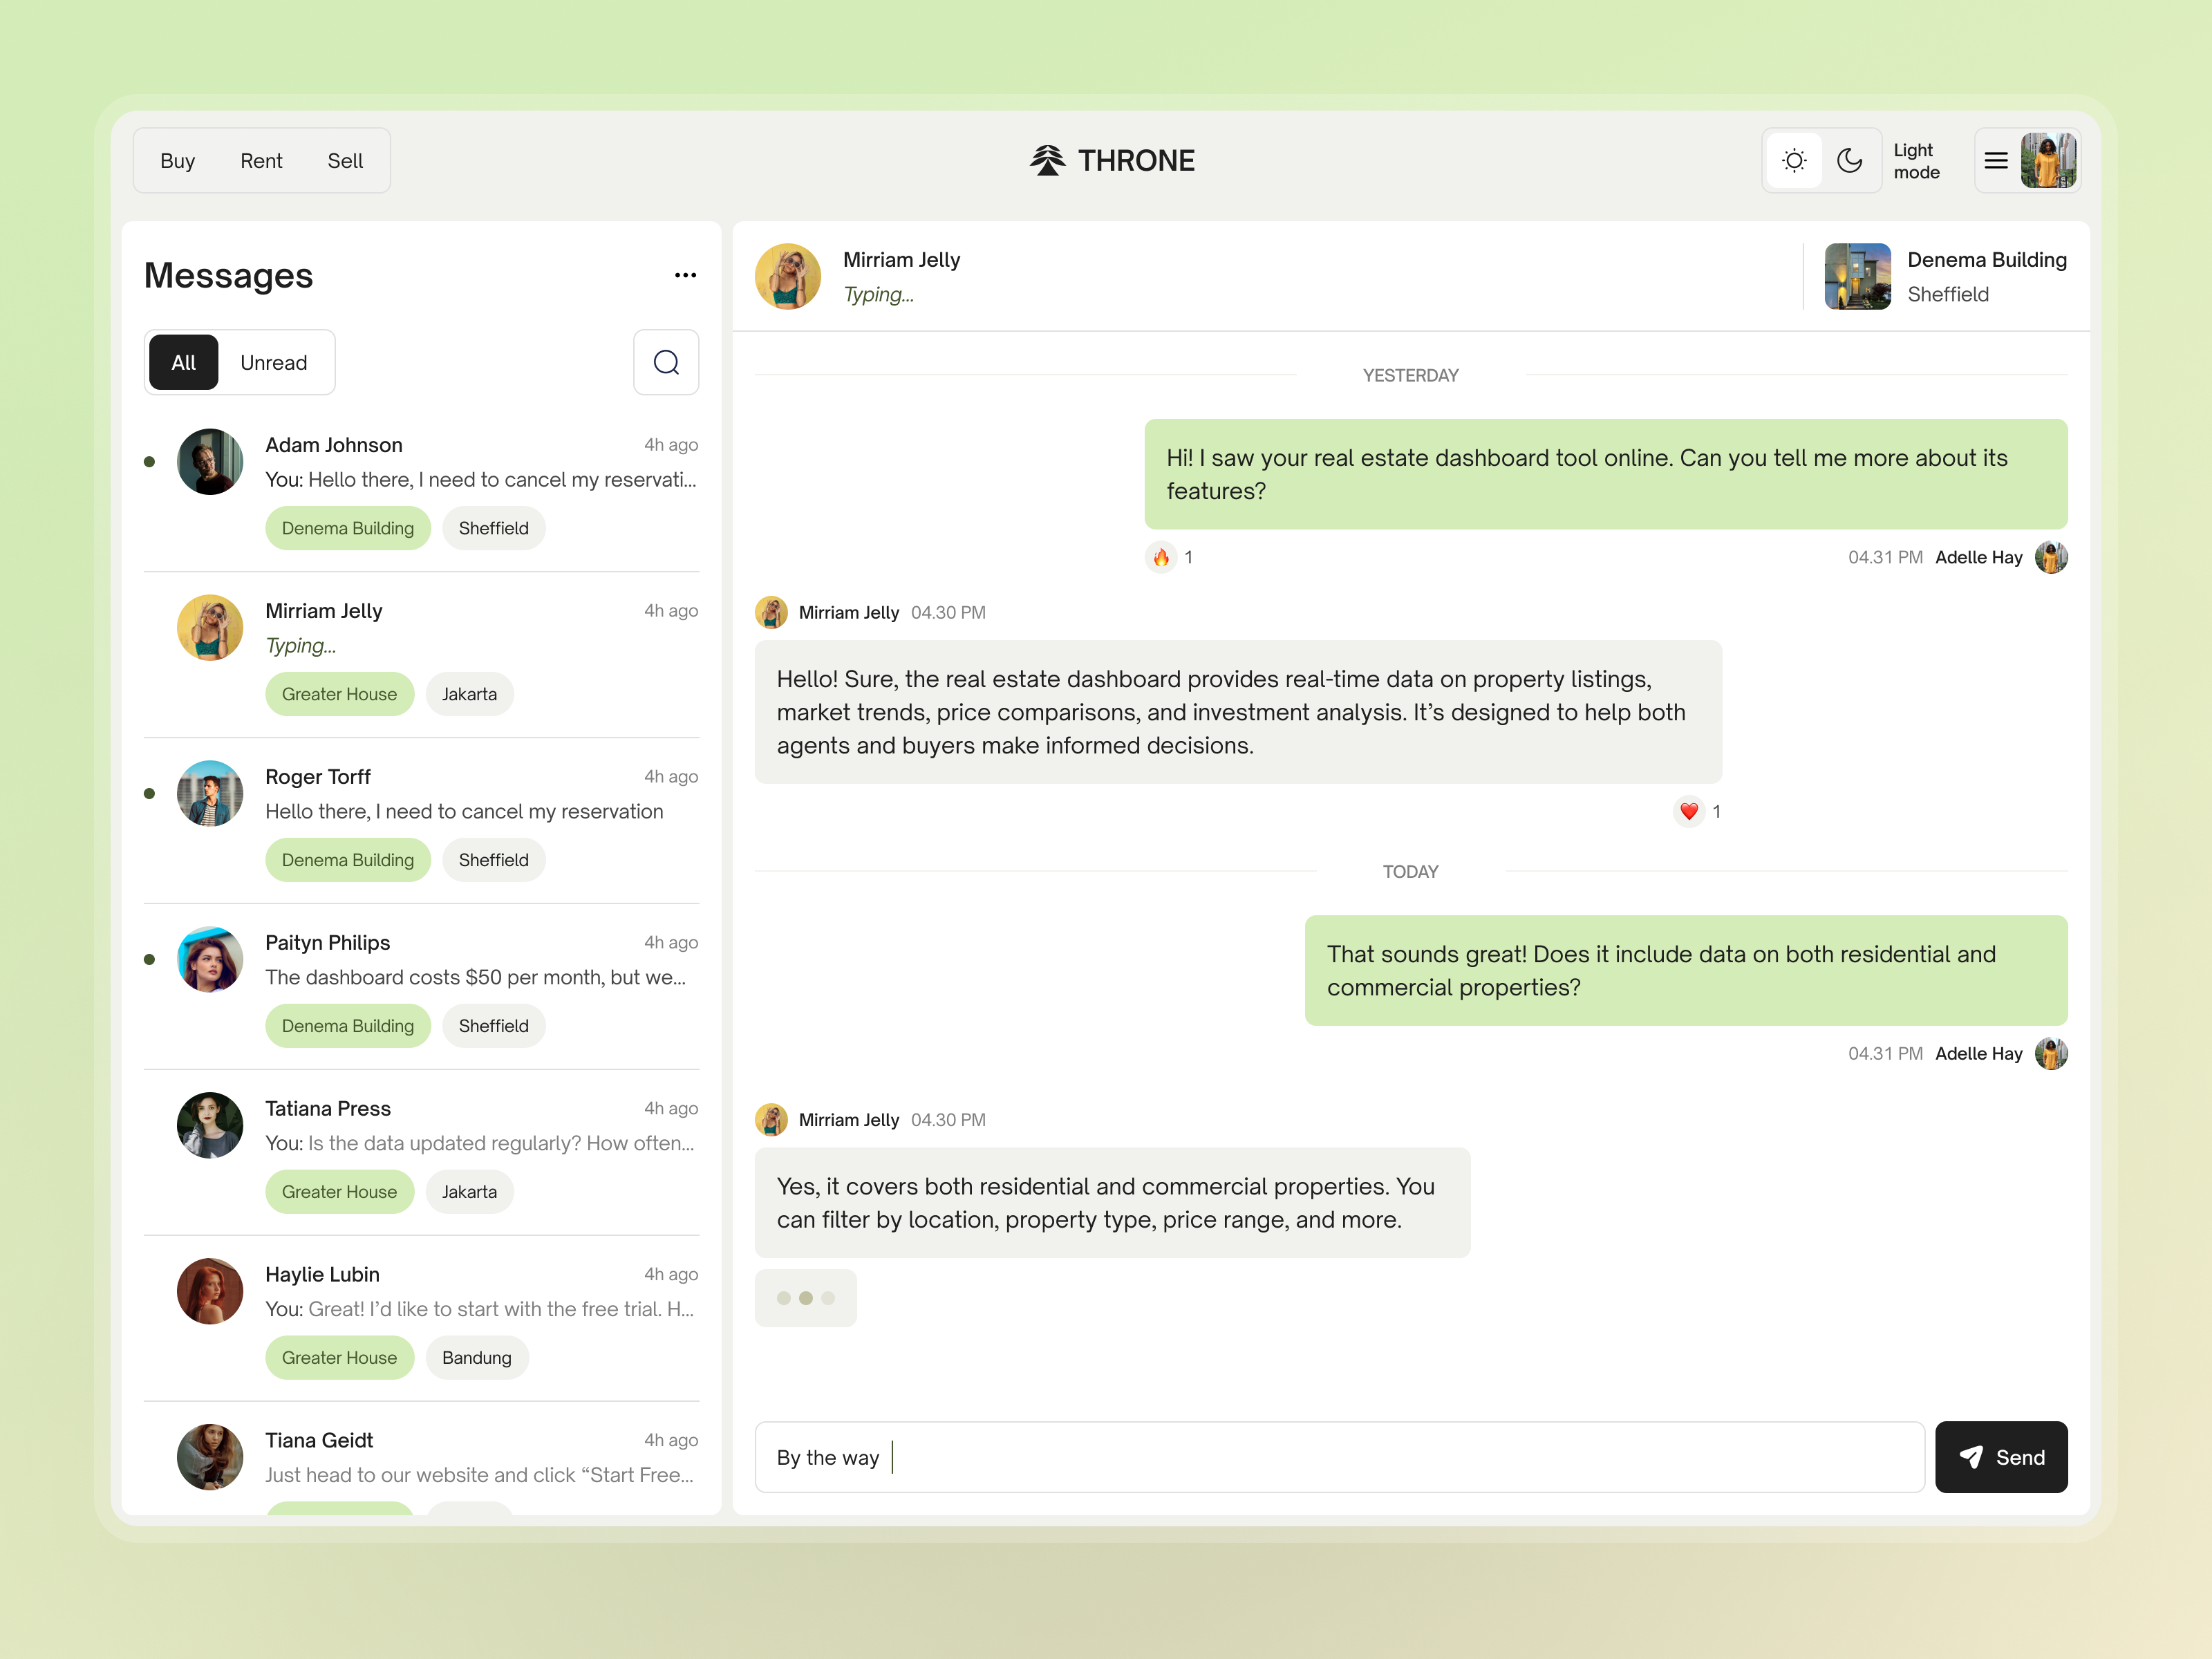This screenshot has height=1659, width=2212.
Task: Click the profile avatar in top bar
Action: pos(2048,160)
